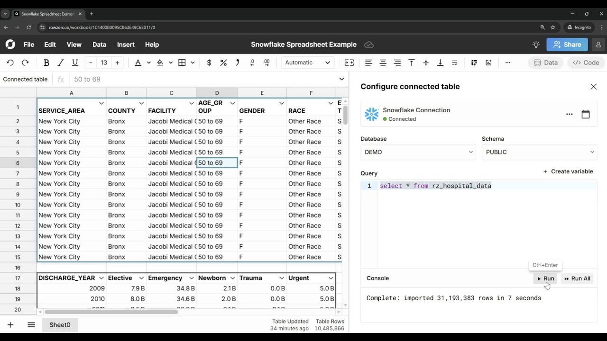Click the cell borders icon
This screenshot has height=341, width=607.
pos(182,63)
